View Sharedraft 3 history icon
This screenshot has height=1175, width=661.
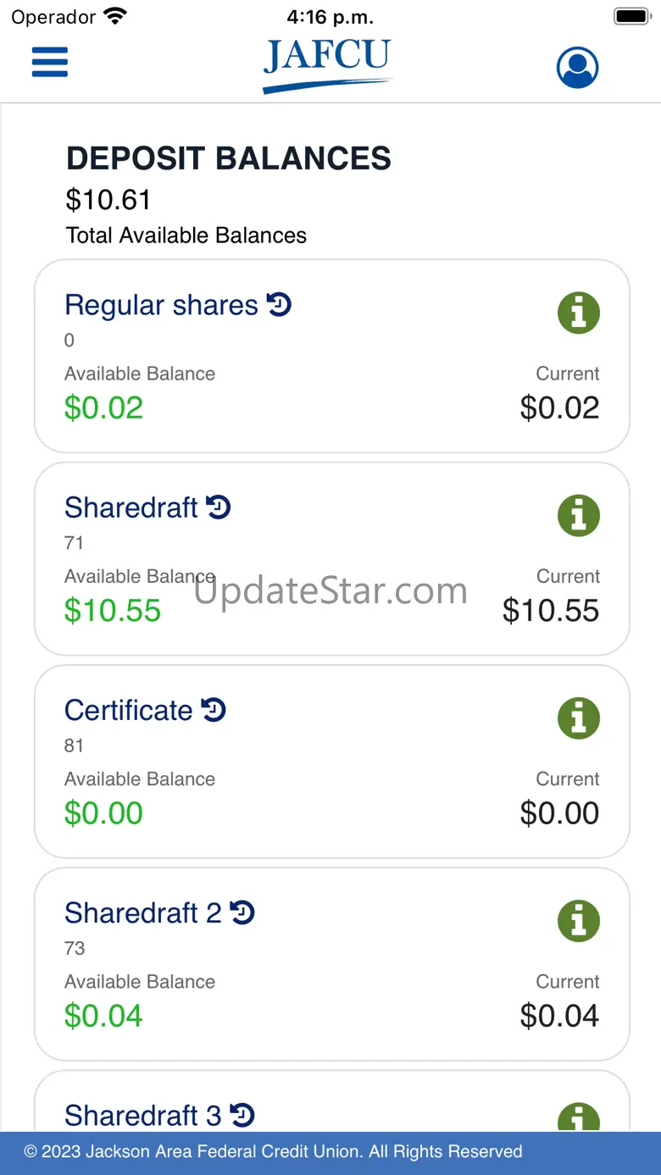click(x=242, y=1115)
